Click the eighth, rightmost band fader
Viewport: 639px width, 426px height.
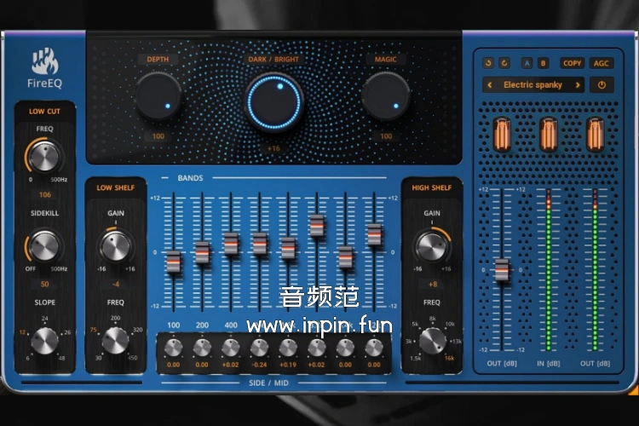tap(374, 234)
